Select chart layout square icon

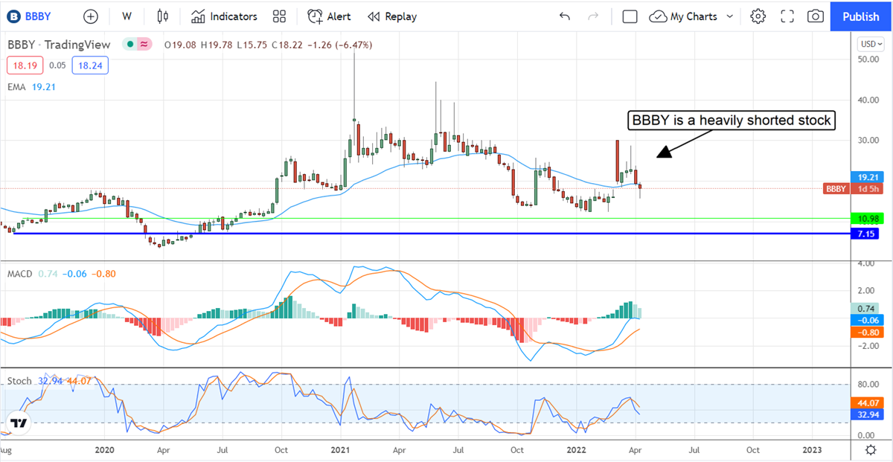tap(630, 16)
